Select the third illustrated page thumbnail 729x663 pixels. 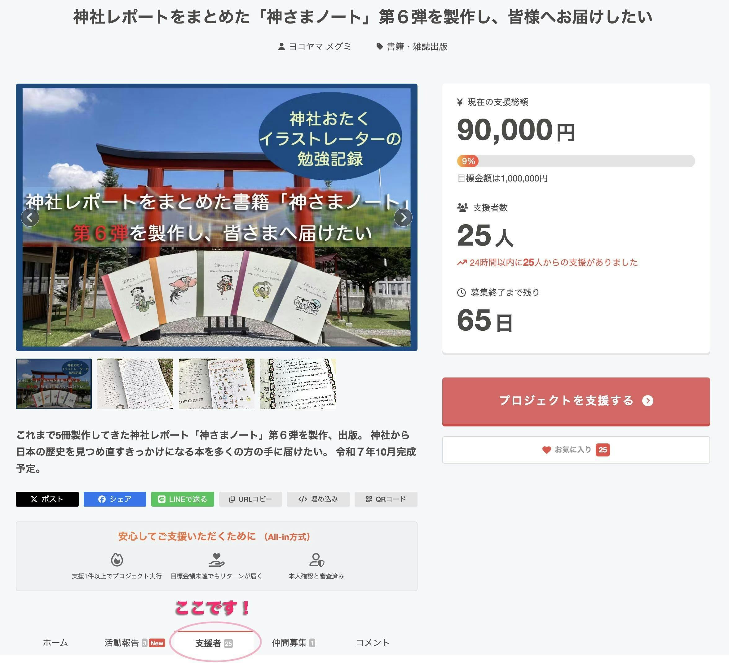[x=216, y=384]
